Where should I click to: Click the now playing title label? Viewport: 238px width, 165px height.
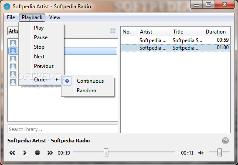[48, 141]
